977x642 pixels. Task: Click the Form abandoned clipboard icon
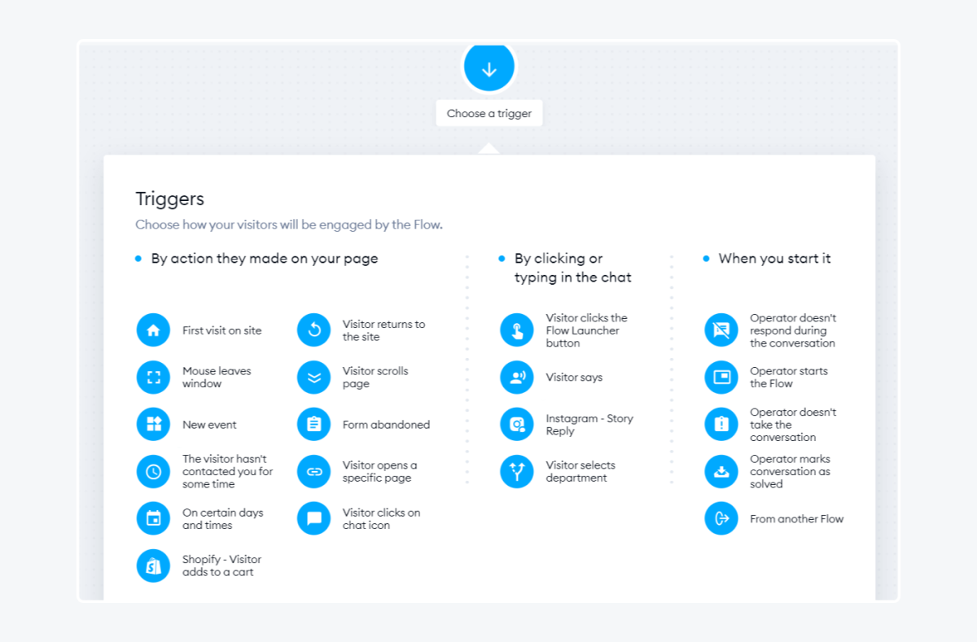pos(314,424)
